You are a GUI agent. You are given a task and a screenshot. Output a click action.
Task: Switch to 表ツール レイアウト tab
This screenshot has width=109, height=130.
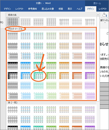[x=103, y=9]
